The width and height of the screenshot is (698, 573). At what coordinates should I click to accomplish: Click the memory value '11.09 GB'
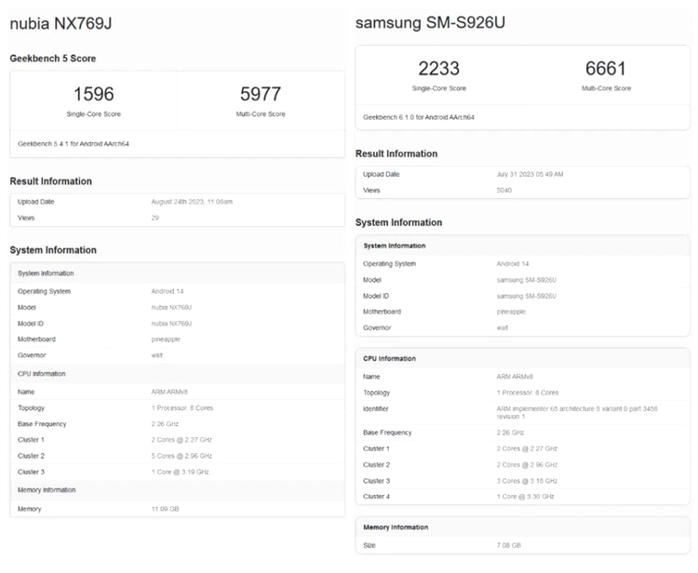click(165, 509)
